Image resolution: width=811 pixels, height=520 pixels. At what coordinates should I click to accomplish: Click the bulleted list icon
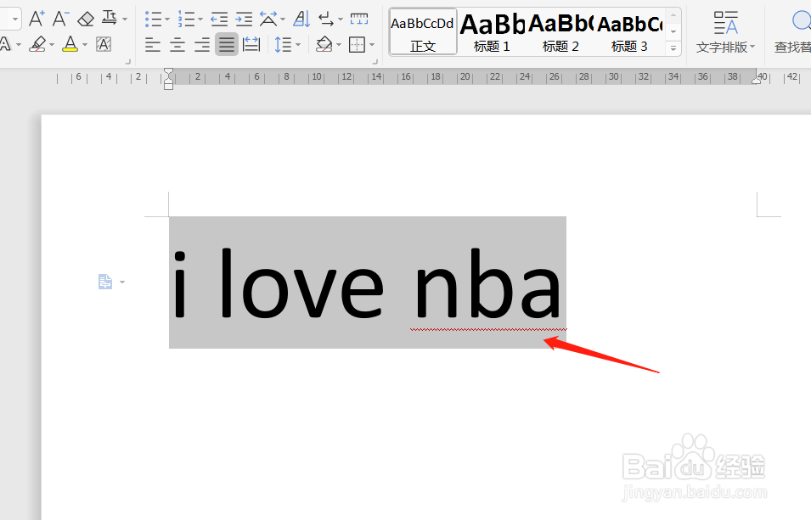pos(153,20)
